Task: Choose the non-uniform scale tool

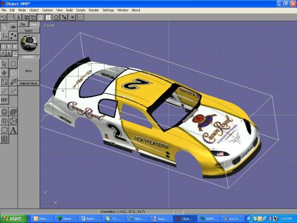Action: [x=4, y=82]
